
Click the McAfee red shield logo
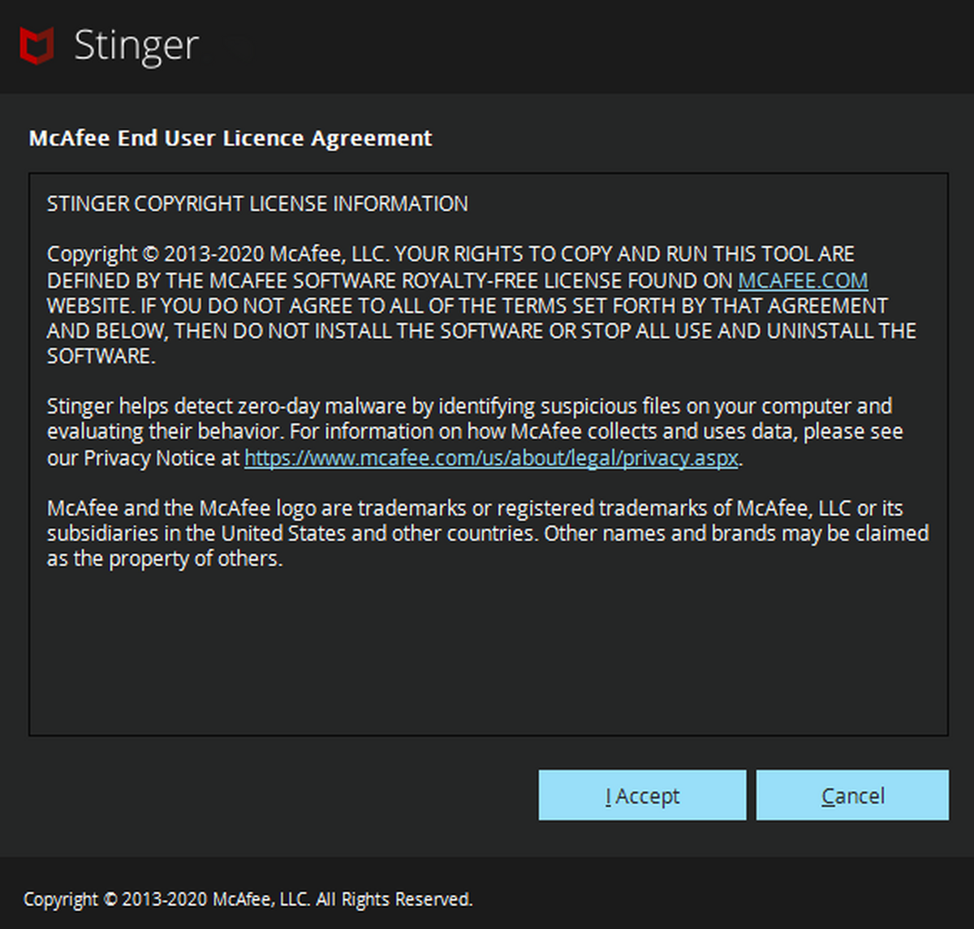[x=37, y=45]
